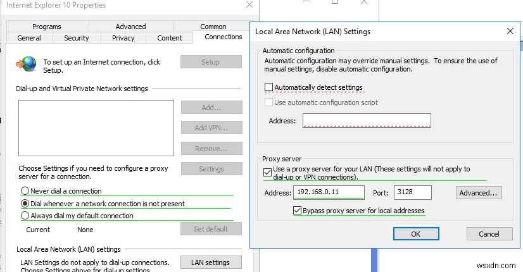Click the 'Dial-up and Virtual Private Network settings' heading
Screen dimensions: 523x272
[x=82, y=89]
